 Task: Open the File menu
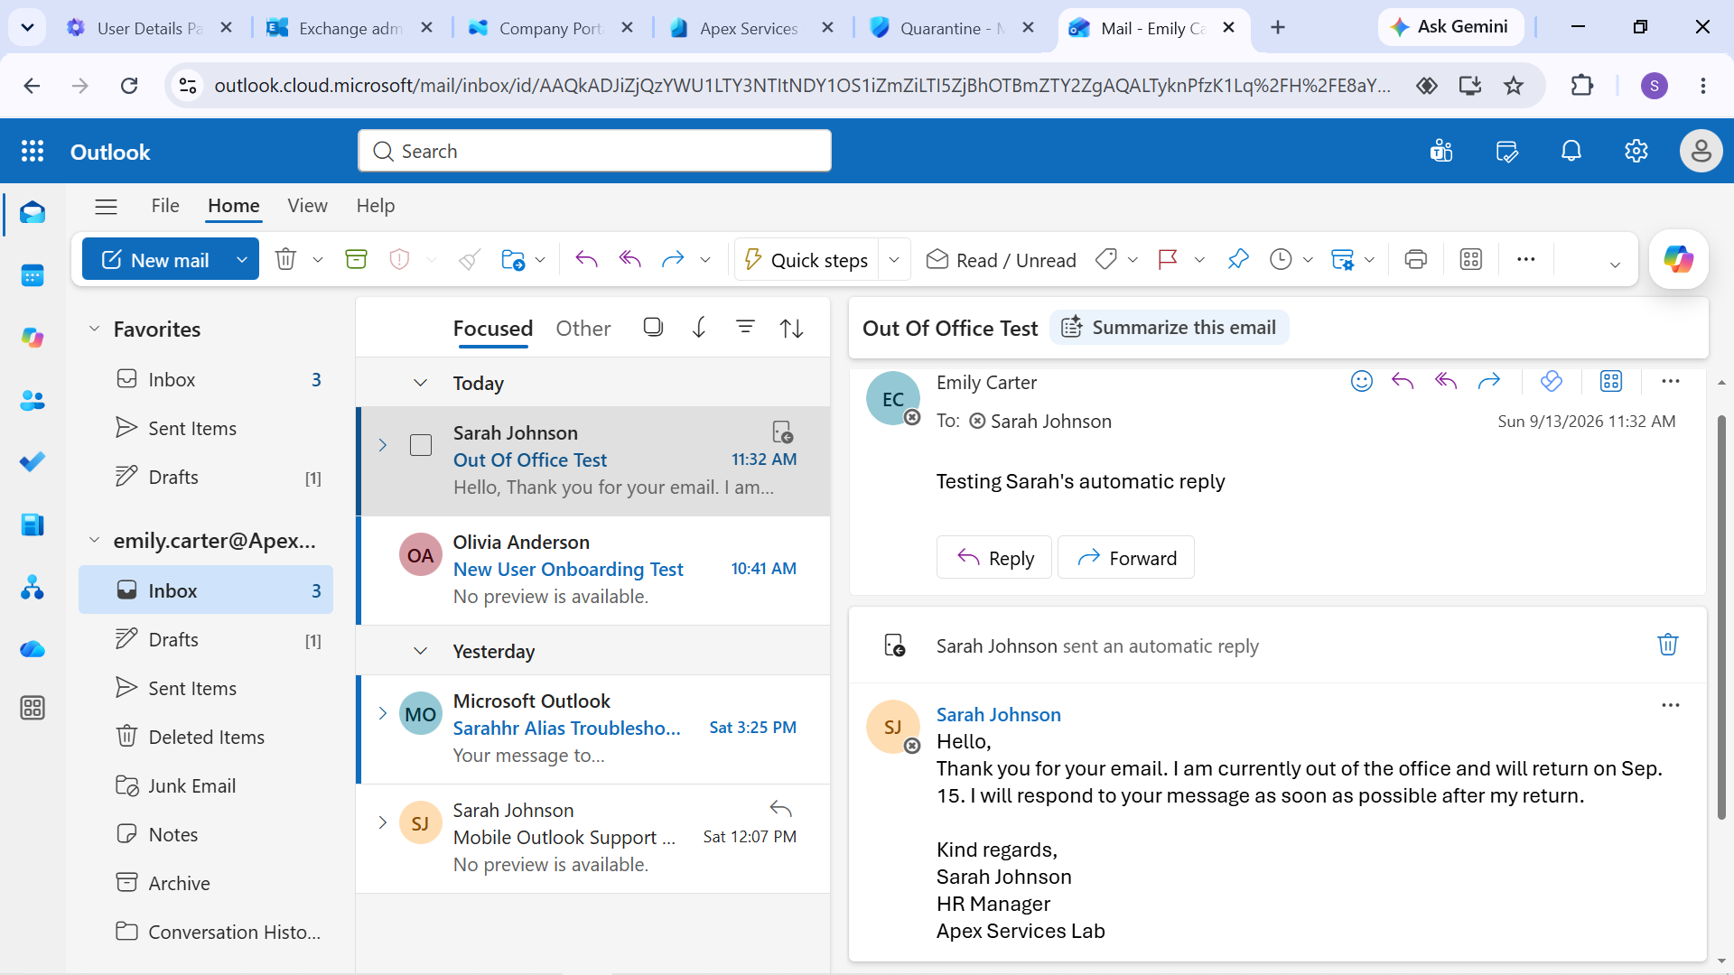(165, 206)
